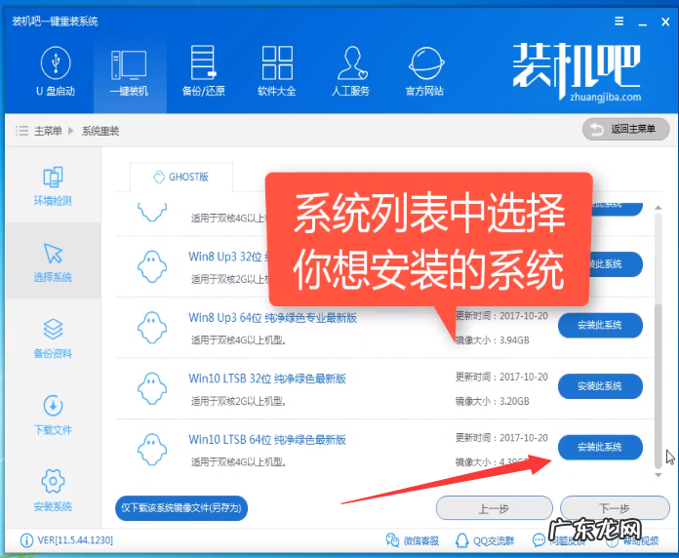679x558 pixels.
Task: Click 系统重装 breadcrumb
Action: [100, 131]
